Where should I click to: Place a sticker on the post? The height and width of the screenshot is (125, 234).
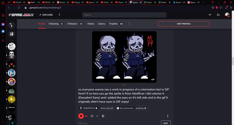tap(103, 116)
